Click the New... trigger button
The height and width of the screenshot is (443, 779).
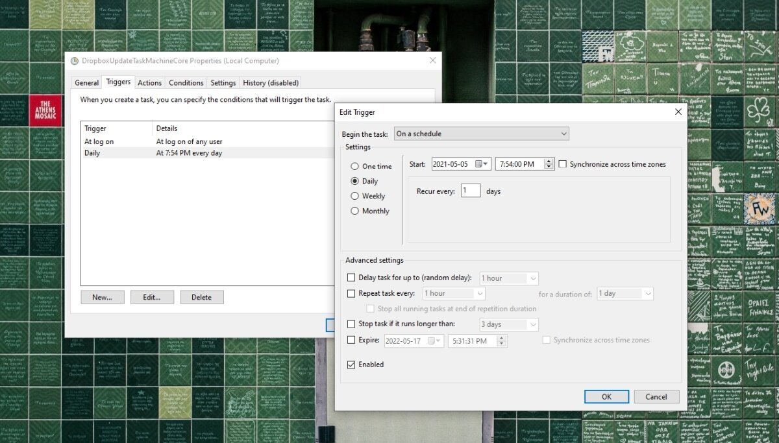coord(102,296)
